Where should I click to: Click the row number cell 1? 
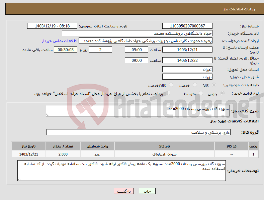253,154
